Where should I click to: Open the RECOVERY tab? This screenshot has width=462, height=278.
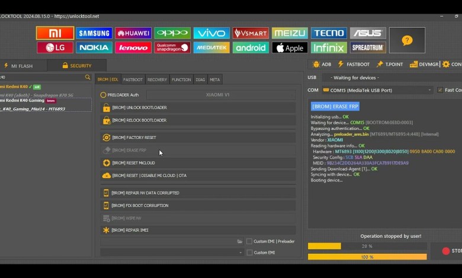click(157, 79)
